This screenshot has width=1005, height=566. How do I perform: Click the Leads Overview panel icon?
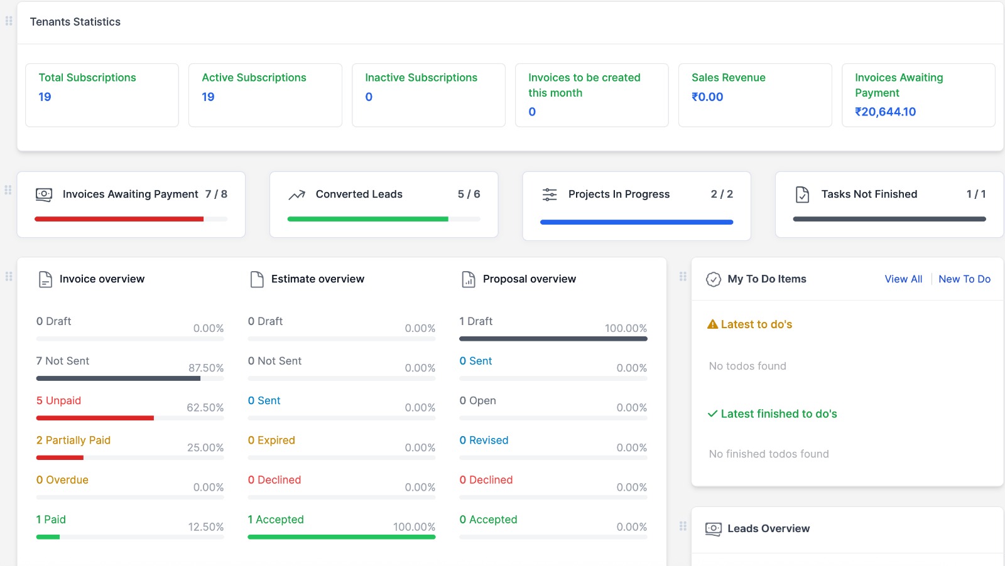pos(714,529)
